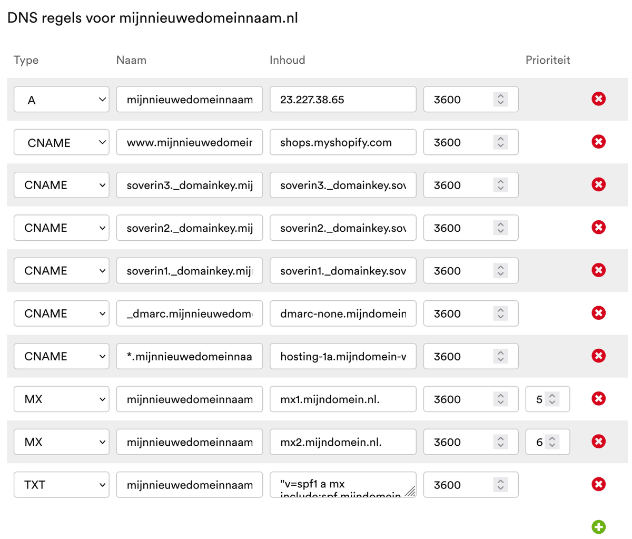
Task: Delete the TXT spf1 record
Action: pyautogui.click(x=598, y=484)
